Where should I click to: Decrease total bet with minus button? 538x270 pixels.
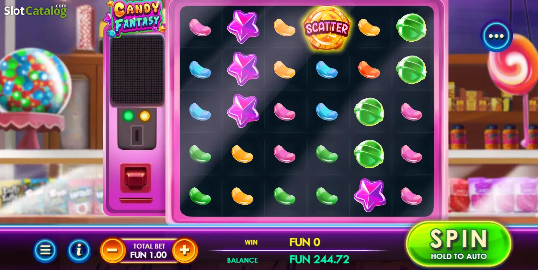[112, 250]
